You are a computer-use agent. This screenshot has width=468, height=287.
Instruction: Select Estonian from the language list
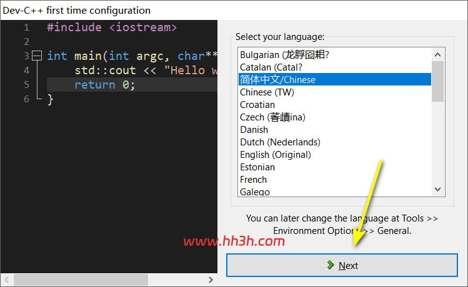click(x=334, y=167)
